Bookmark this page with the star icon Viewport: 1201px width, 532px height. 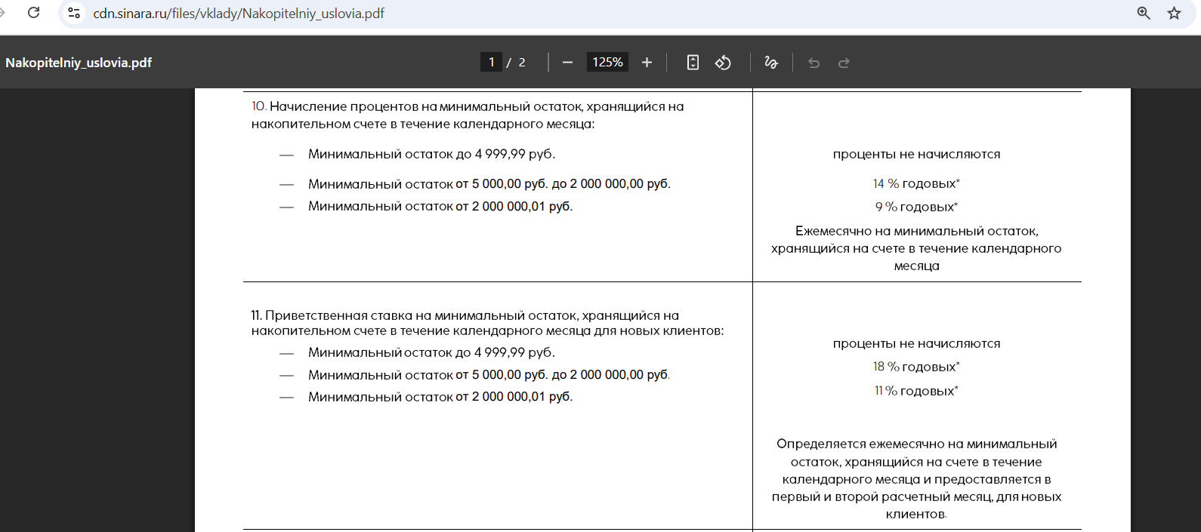[1174, 13]
